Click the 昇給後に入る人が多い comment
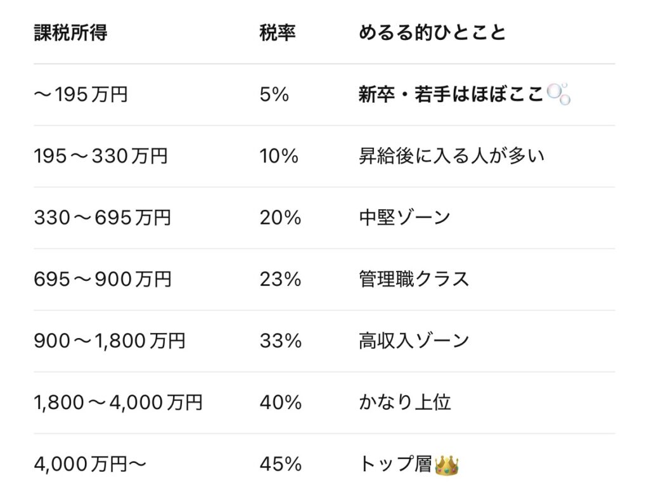Screen dimensions: 649x494 coord(451,157)
